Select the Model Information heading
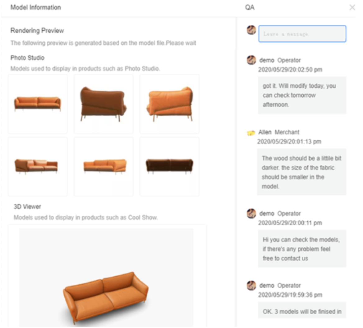The height and width of the screenshot is (328, 363). [x=36, y=7]
